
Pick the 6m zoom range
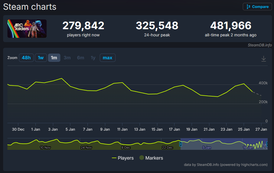click(80, 58)
